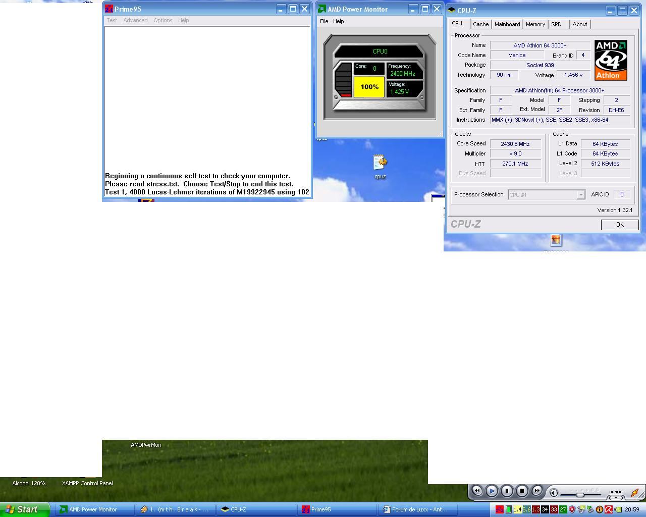Click the Level 2 512 KBytes field
Viewport: 646px width, 517px height.
pos(605,164)
